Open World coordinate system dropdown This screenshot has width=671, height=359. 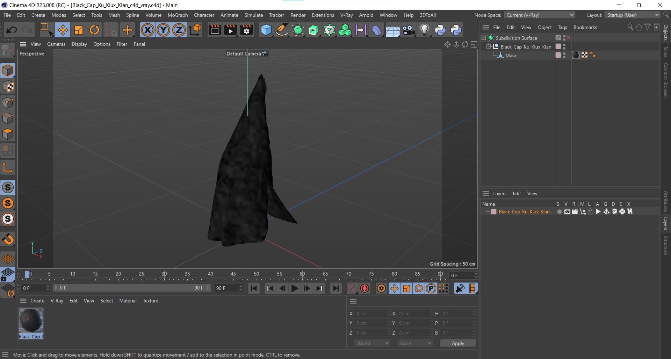pos(373,343)
